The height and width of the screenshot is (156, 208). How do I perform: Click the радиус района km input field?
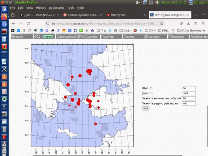point(188,104)
